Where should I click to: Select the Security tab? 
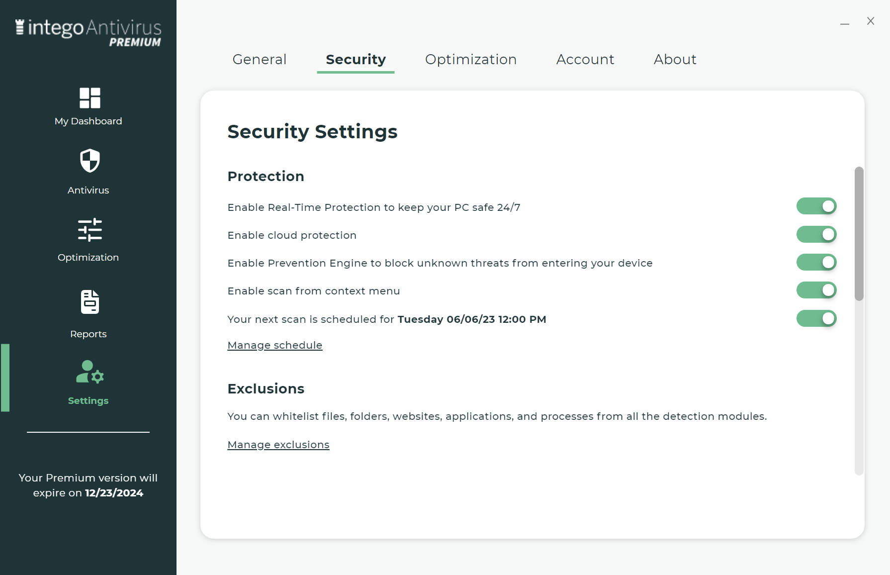click(x=356, y=59)
